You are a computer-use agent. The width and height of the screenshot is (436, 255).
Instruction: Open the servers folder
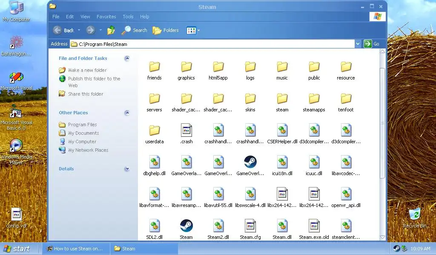tap(154, 103)
